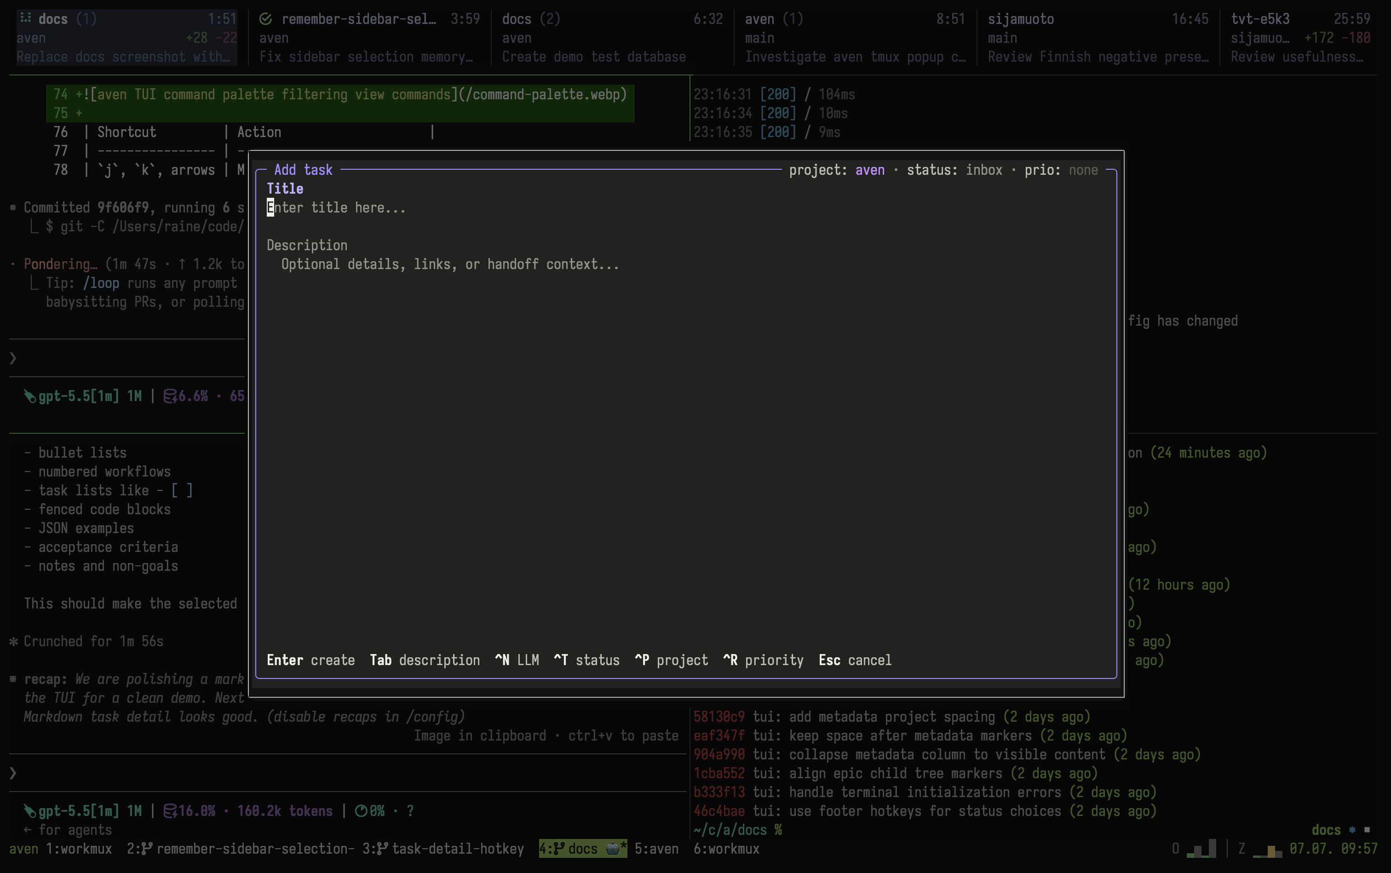Click the context icon before 6.6%
The width and height of the screenshot is (1391, 873).
[x=170, y=396]
